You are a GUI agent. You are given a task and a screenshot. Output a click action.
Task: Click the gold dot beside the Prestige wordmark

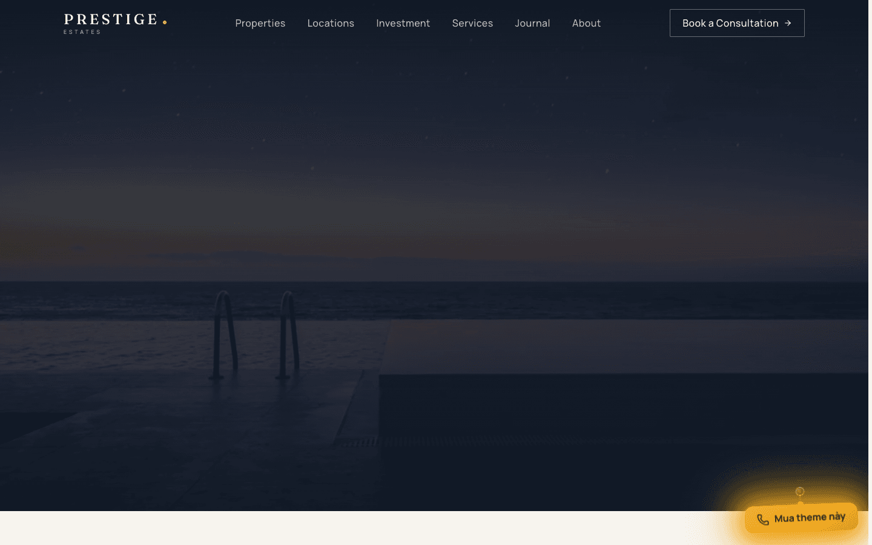(x=165, y=22)
